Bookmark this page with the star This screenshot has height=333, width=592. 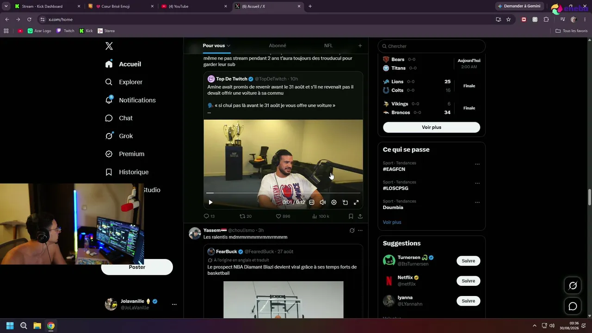tap(508, 19)
